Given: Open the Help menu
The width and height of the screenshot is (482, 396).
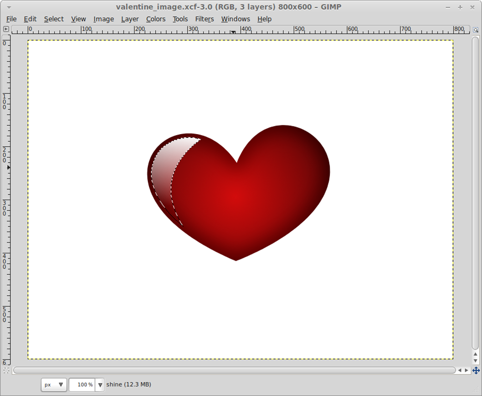Looking at the screenshot, I should click(x=264, y=19).
